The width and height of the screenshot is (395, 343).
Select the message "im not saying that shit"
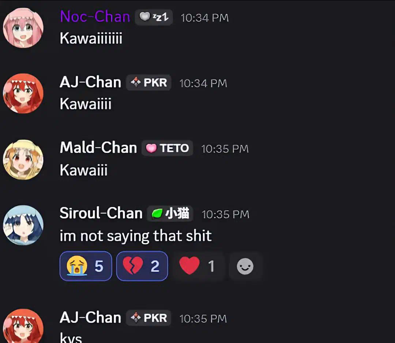[136, 236]
